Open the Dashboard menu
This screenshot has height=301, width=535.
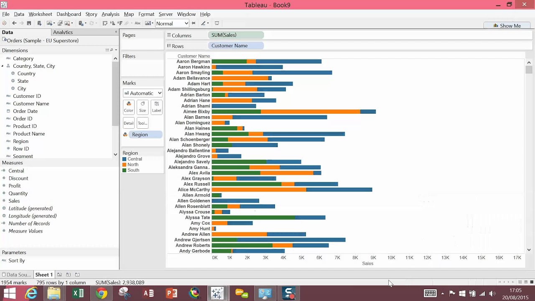69,14
